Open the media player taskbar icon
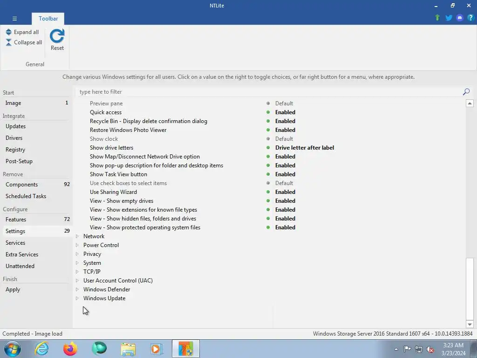Viewport: 477px width, 358px height. click(157, 349)
